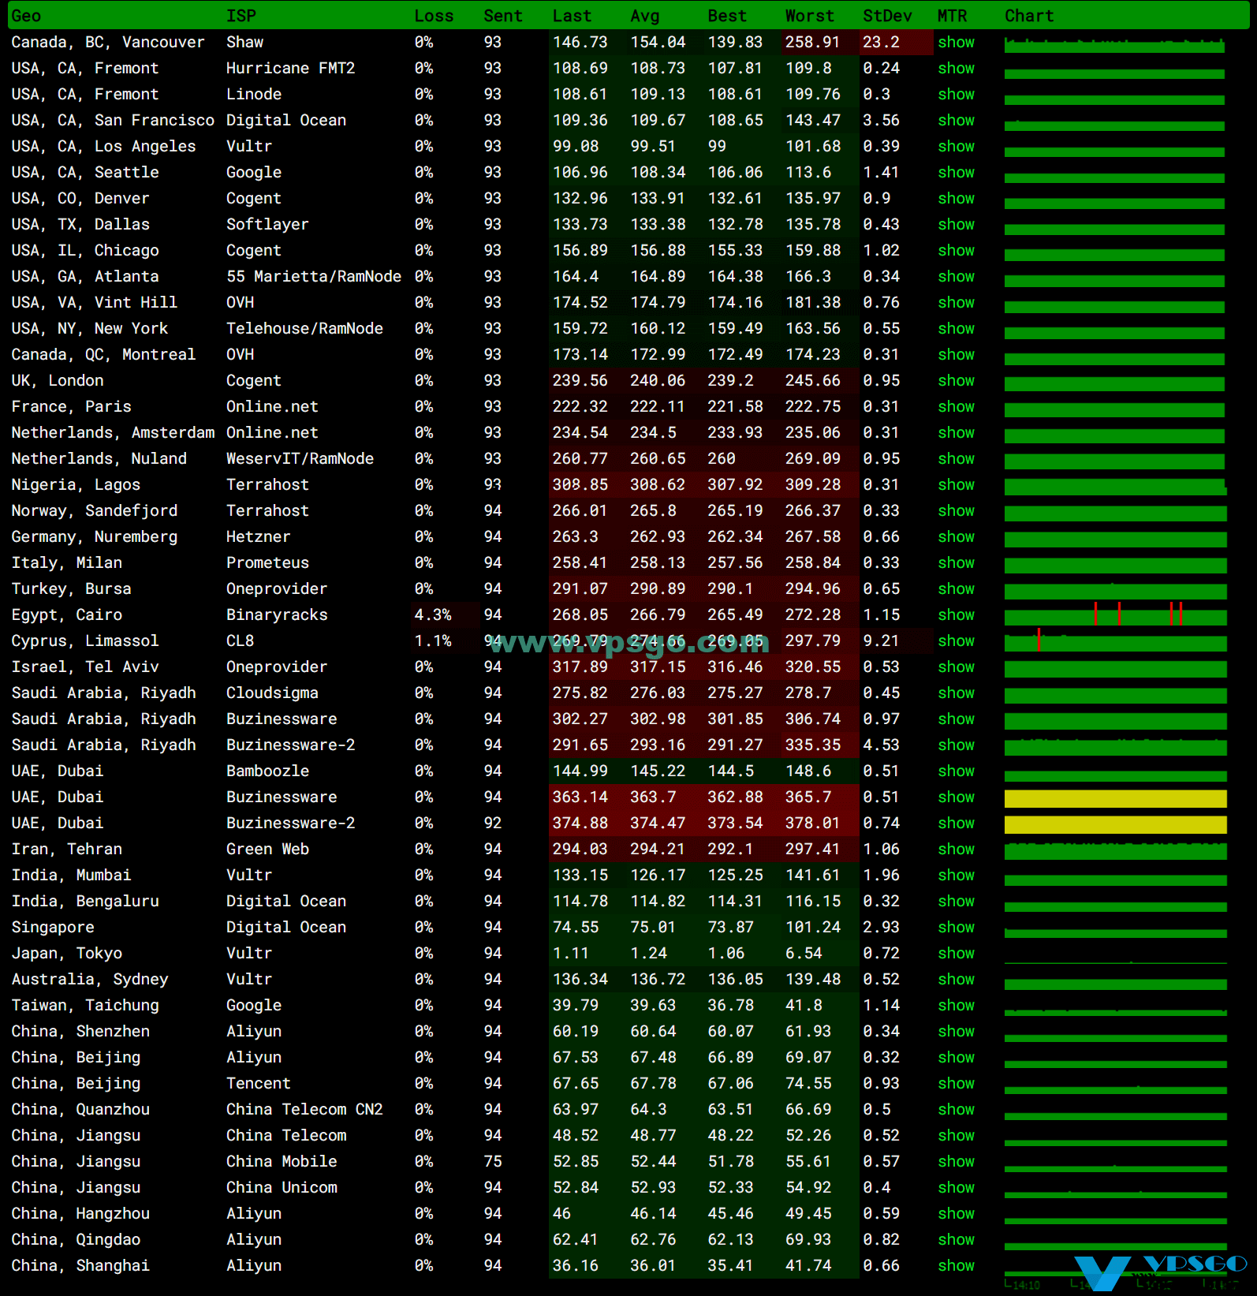Viewport: 1257px width, 1296px height.
Task: Open show link for London Cogent
Action: coord(956,381)
